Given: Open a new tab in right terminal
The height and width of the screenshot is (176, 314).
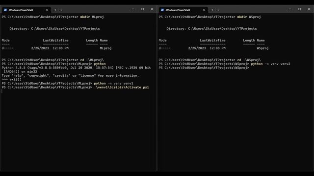Looking at the screenshot, I should click(x=212, y=10).
